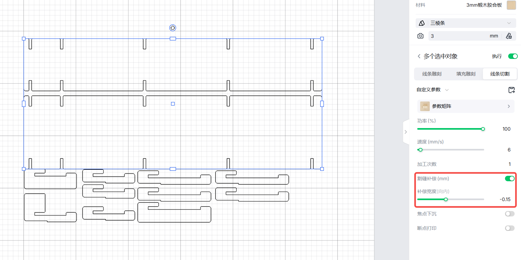521x260 pixels.
Task: Click the rotate handle above the selection
Action: pos(173,28)
